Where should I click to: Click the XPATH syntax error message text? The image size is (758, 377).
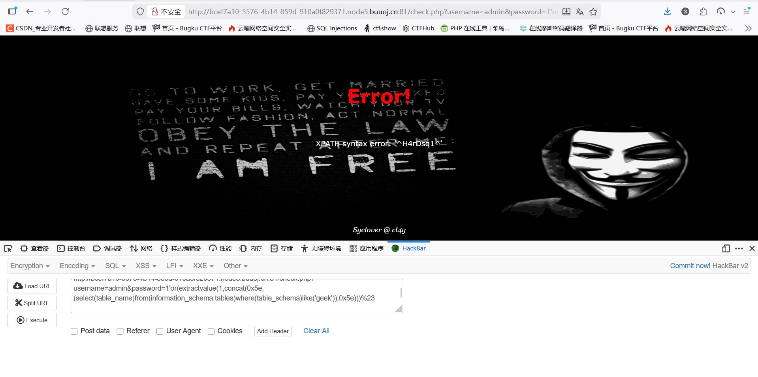(379, 144)
